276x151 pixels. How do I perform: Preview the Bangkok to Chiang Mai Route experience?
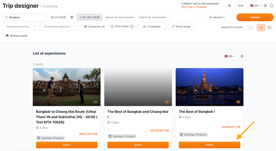click(x=95, y=102)
